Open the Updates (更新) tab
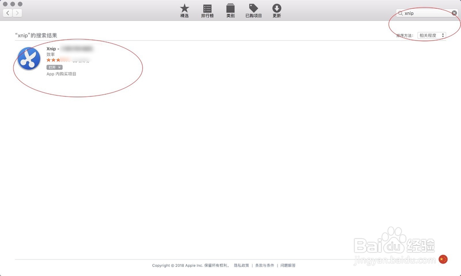The width and height of the screenshot is (461, 276). (277, 11)
